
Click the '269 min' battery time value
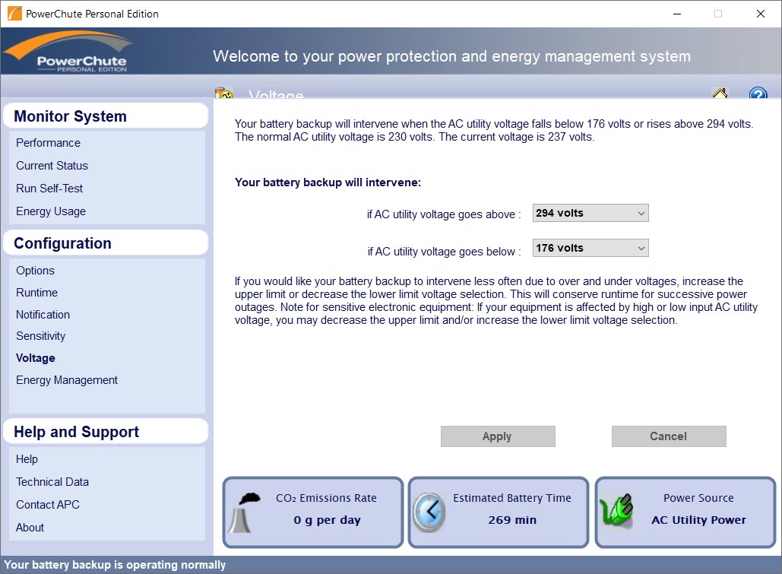click(512, 520)
